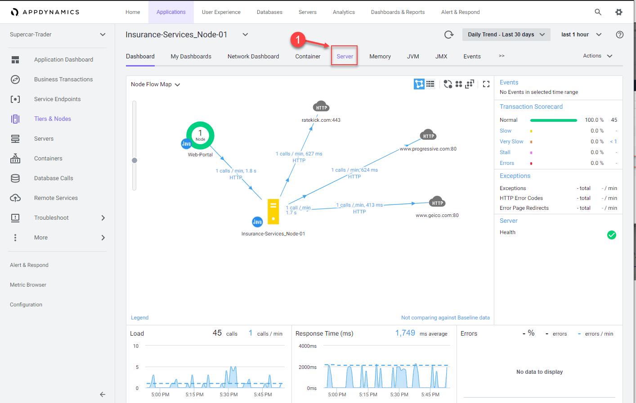
Task: Expand the More submenu arrow
Action: pyautogui.click(x=103, y=238)
